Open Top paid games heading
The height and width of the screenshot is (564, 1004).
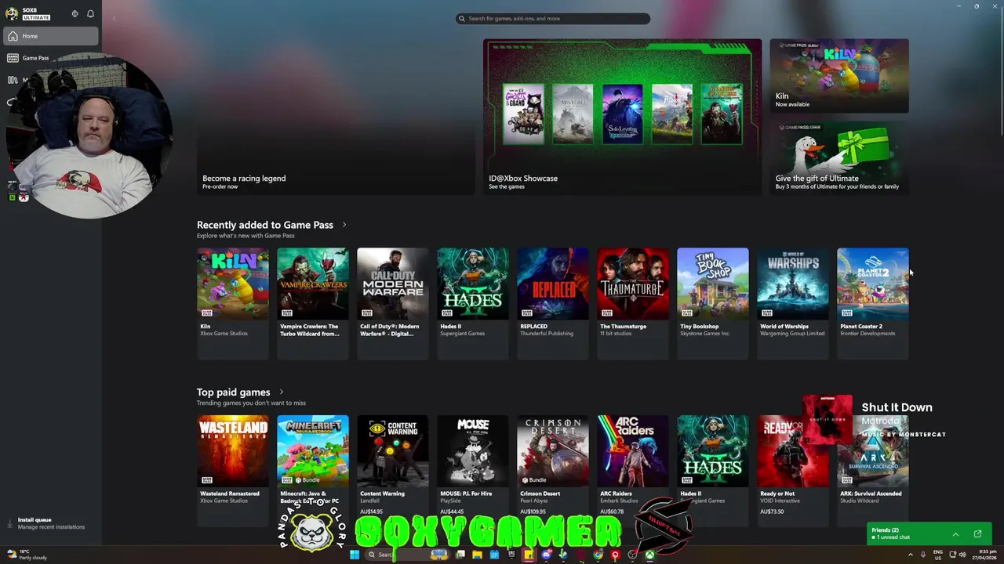tap(233, 392)
